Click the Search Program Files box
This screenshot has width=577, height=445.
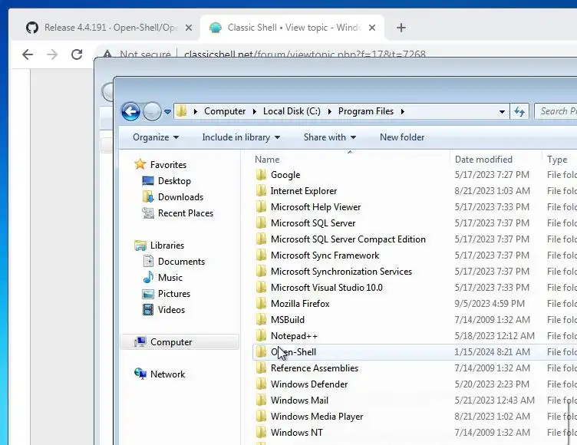pos(556,111)
